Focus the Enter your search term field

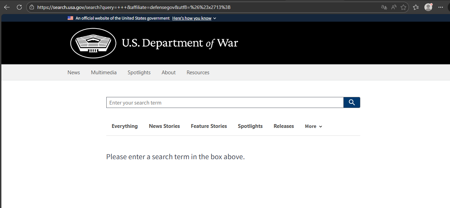pyautogui.click(x=225, y=102)
